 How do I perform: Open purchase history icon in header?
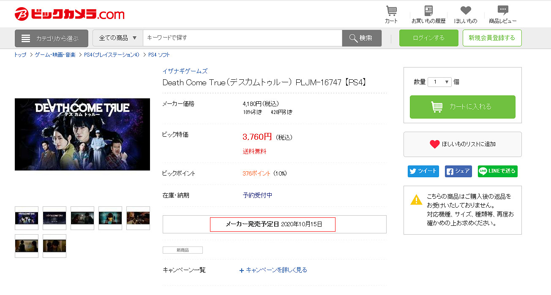point(428,11)
